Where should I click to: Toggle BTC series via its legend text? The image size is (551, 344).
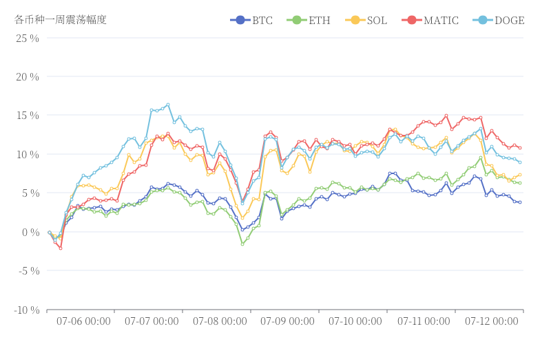point(262,20)
